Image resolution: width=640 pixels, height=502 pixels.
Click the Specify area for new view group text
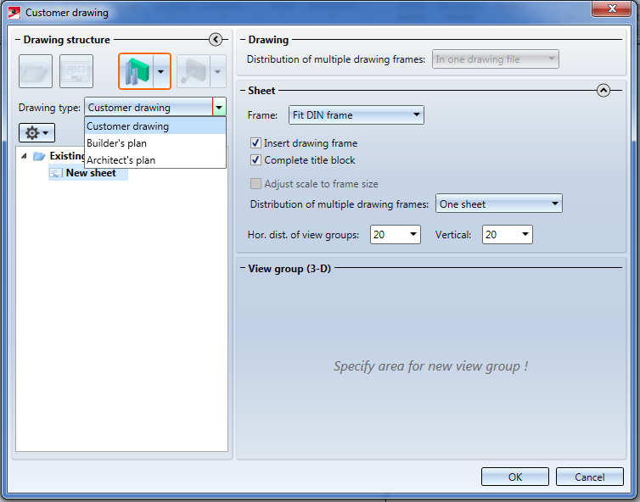(430, 365)
